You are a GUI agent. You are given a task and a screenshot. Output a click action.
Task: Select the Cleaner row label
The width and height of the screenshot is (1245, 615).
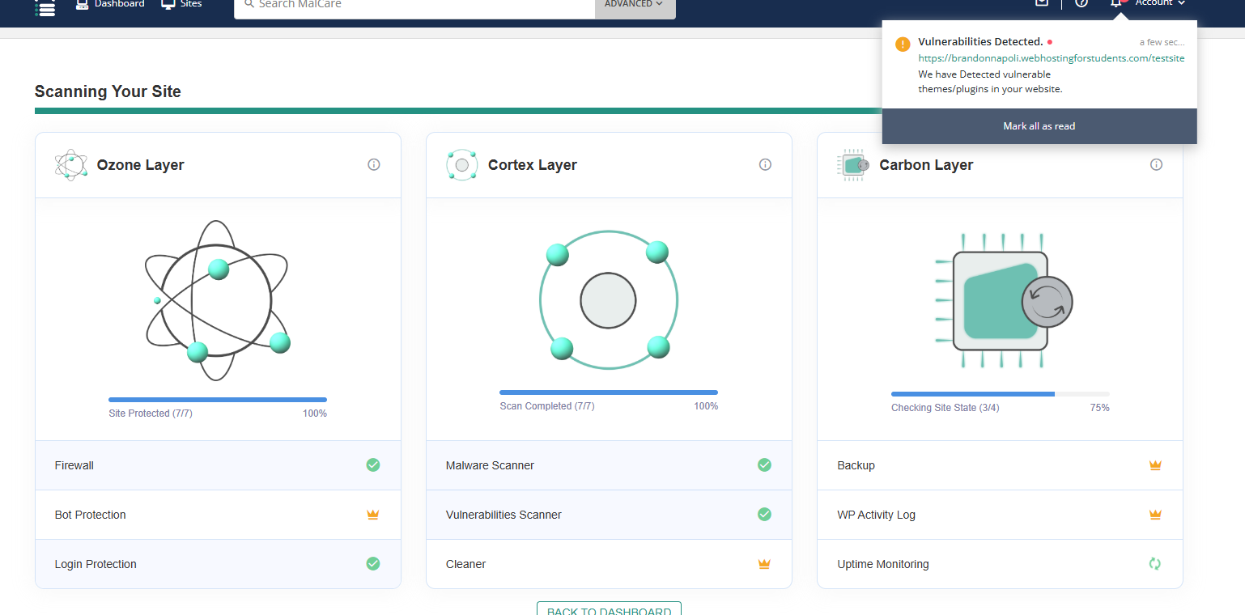tap(466, 564)
